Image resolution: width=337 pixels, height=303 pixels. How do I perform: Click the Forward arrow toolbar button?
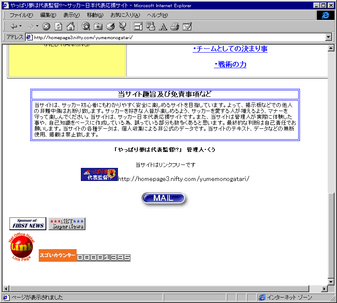(x=30, y=27)
